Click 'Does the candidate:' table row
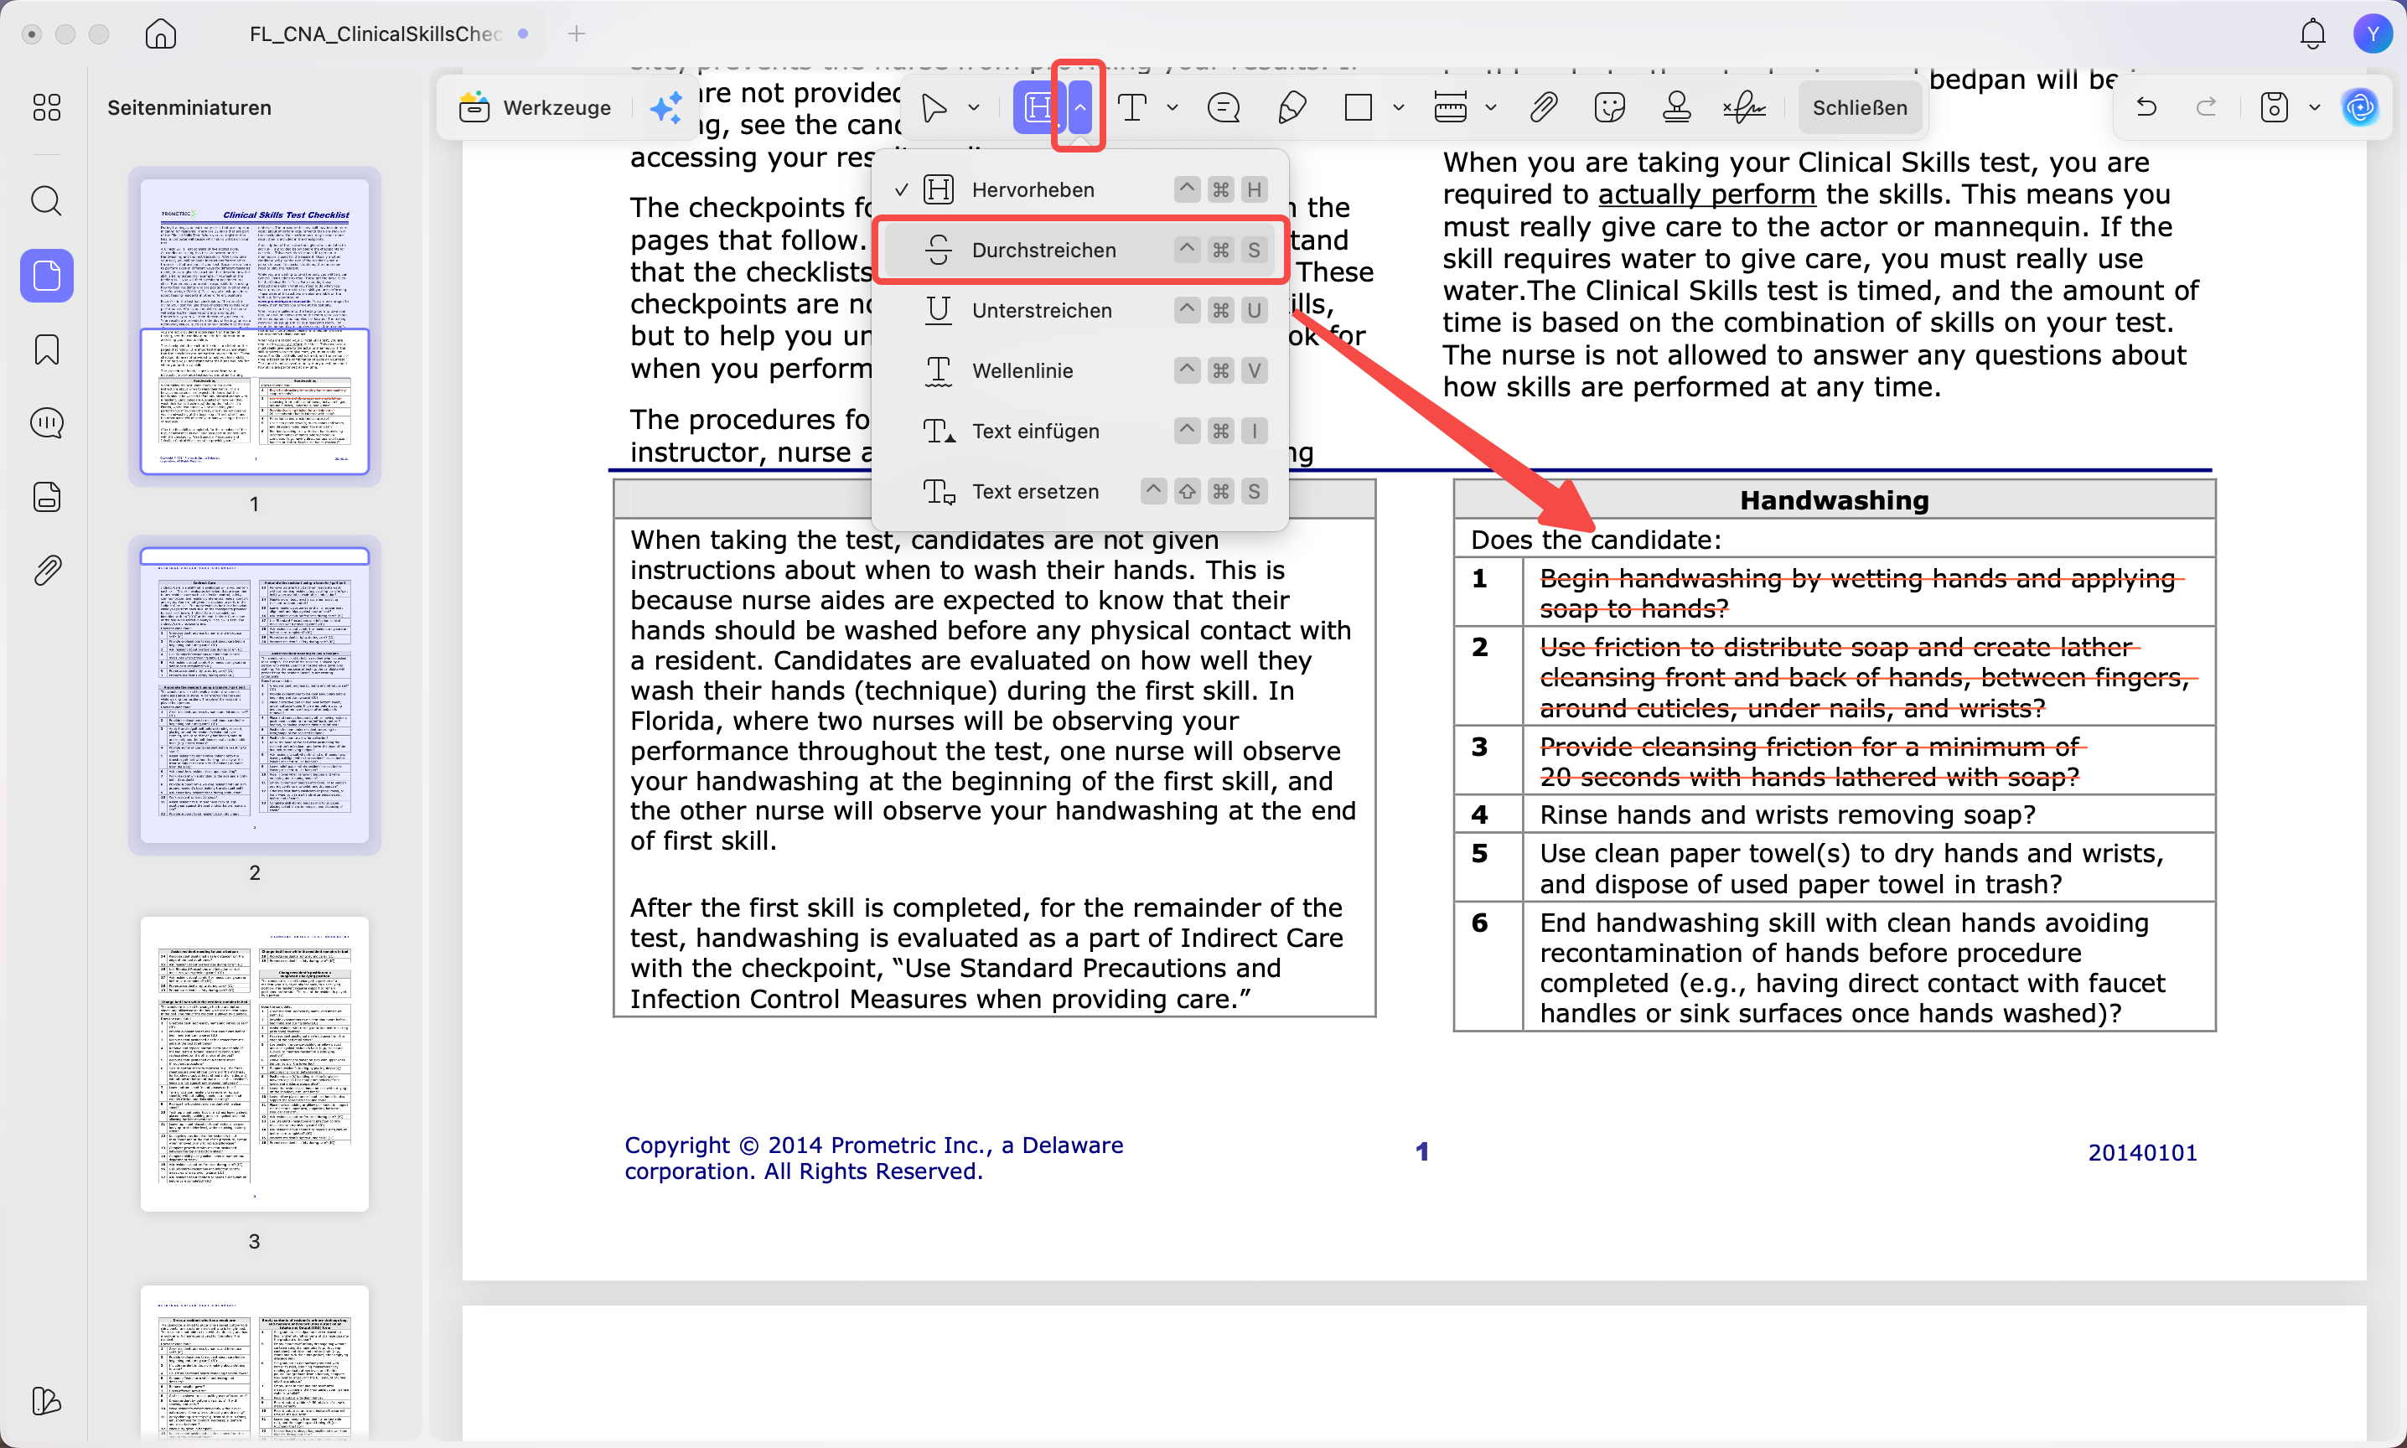 1835,540
